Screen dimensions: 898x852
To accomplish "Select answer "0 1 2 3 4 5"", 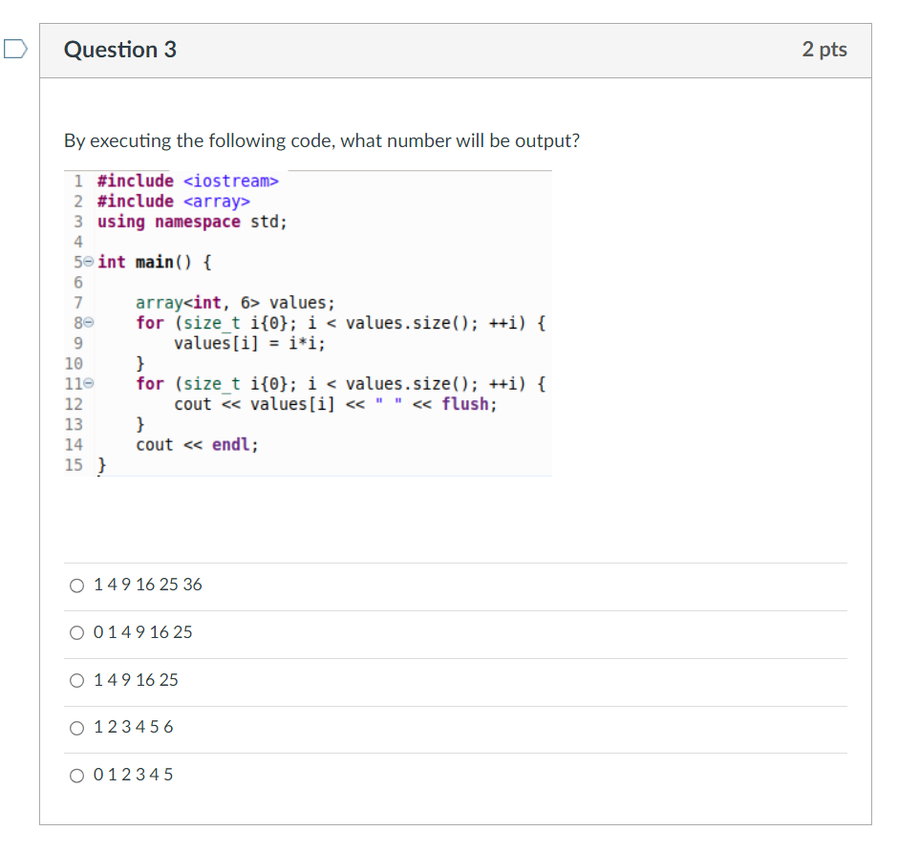I will coord(76,775).
